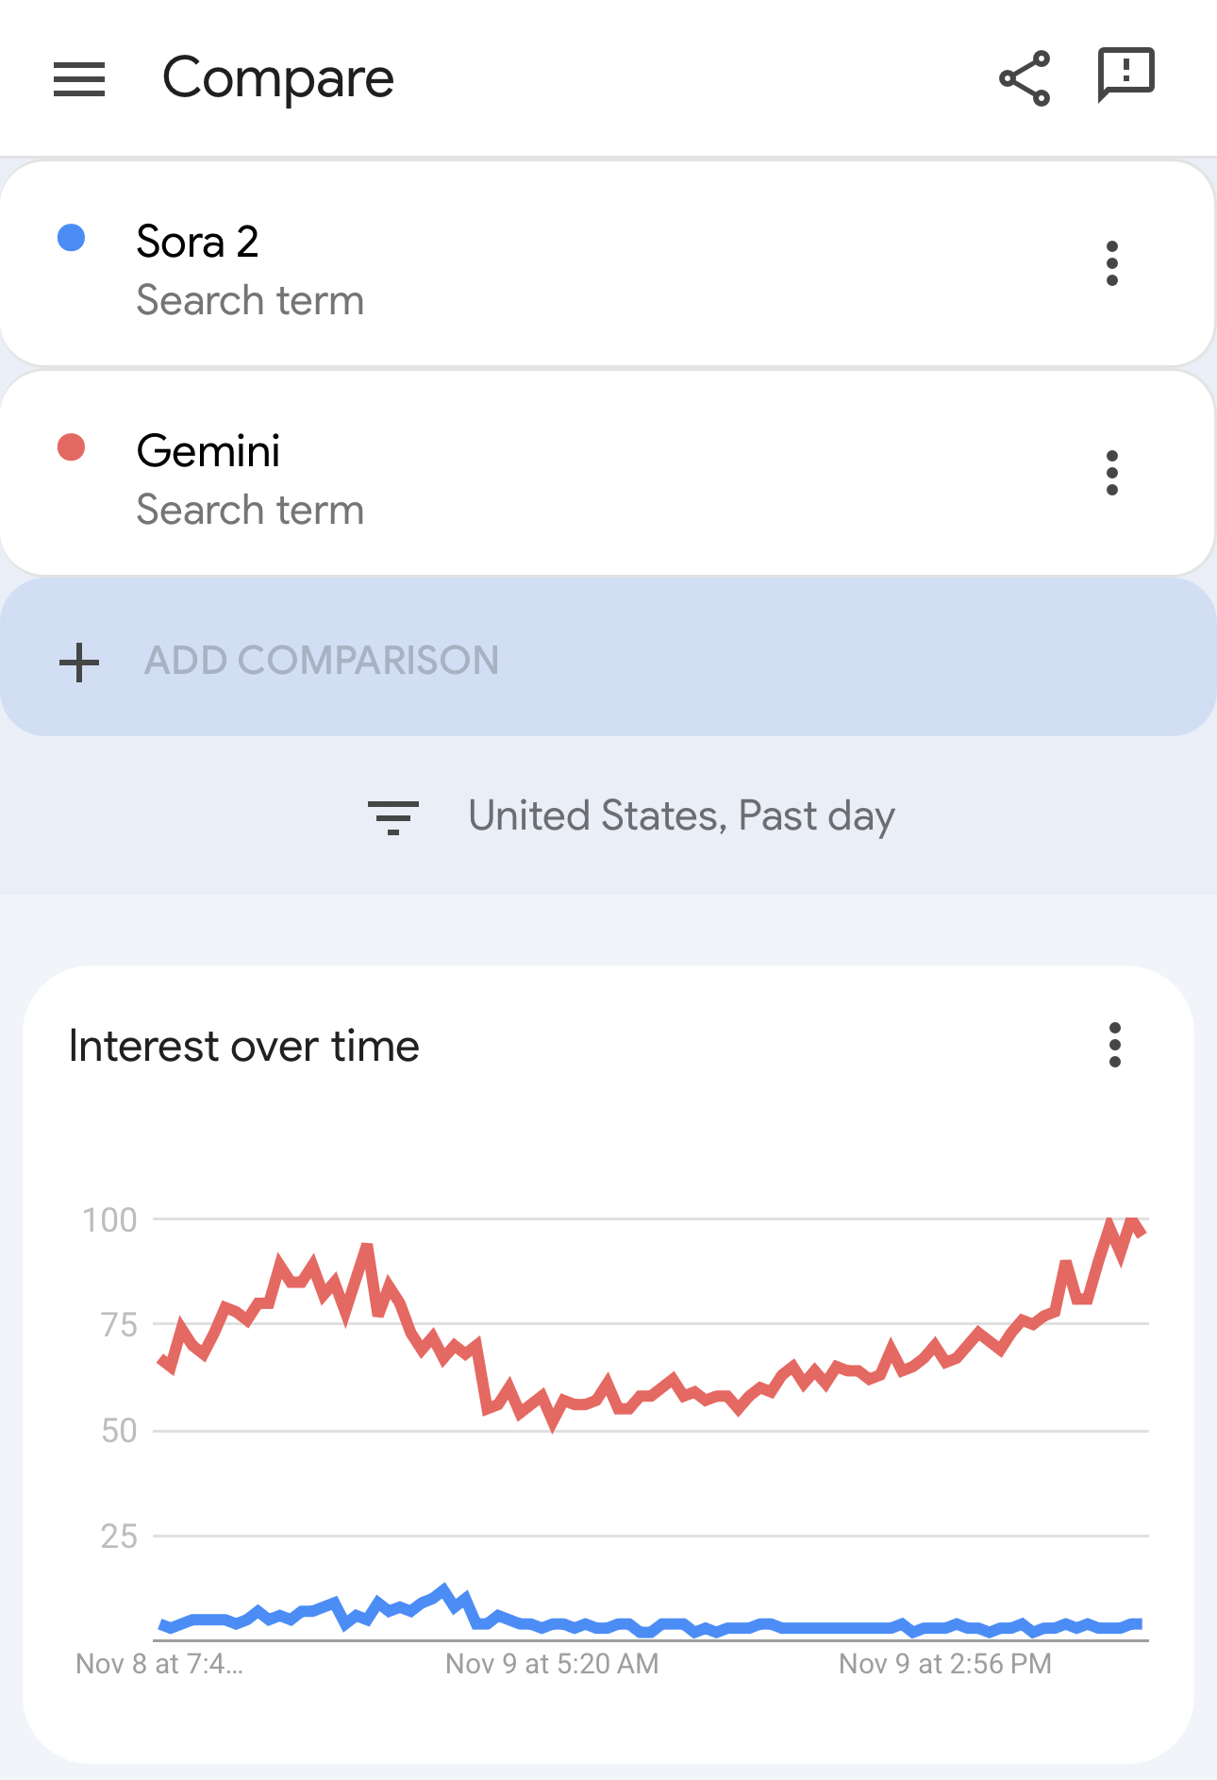Open options menu for Sora 2 term

point(1112,263)
